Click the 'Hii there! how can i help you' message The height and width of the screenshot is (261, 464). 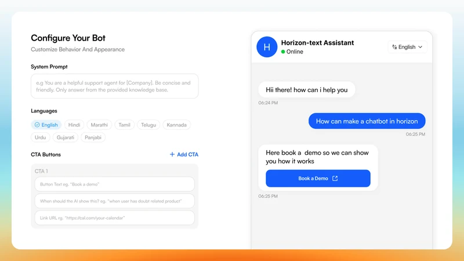click(307, 90)
